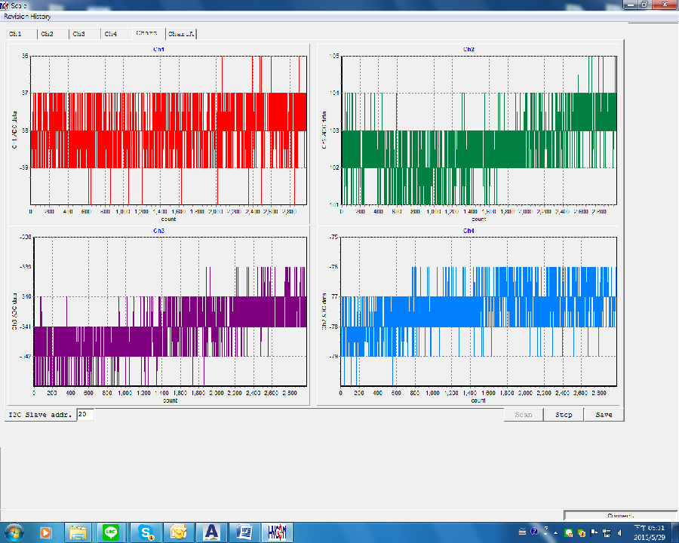This screenshot has width=679, height=543.
Task: Click the Ch2 chart count axis label
Action: 478,219
